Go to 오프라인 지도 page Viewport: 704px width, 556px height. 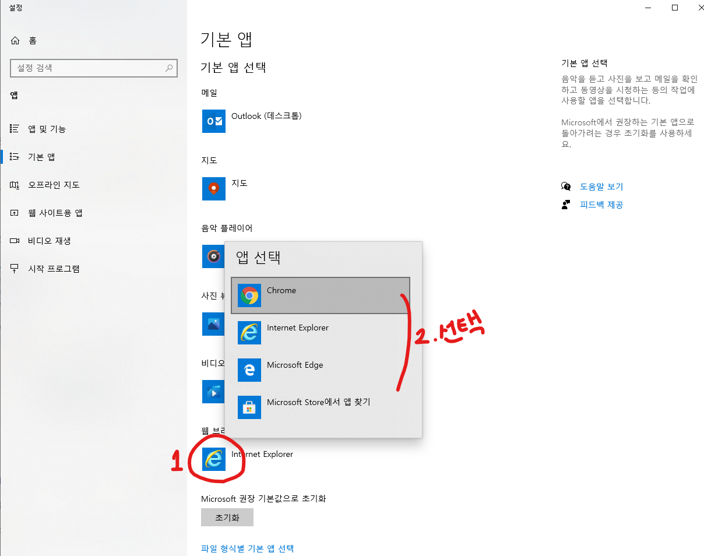93,185
